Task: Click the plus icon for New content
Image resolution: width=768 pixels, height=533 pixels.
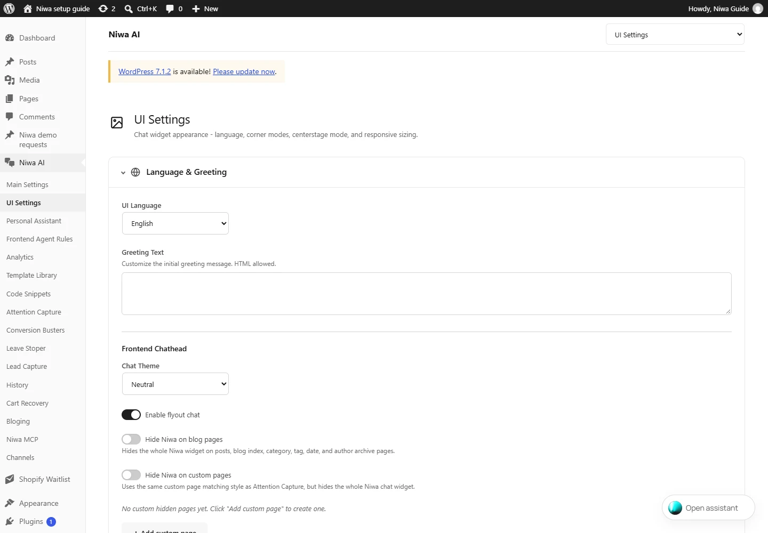Action: click(x=196, y=9)
